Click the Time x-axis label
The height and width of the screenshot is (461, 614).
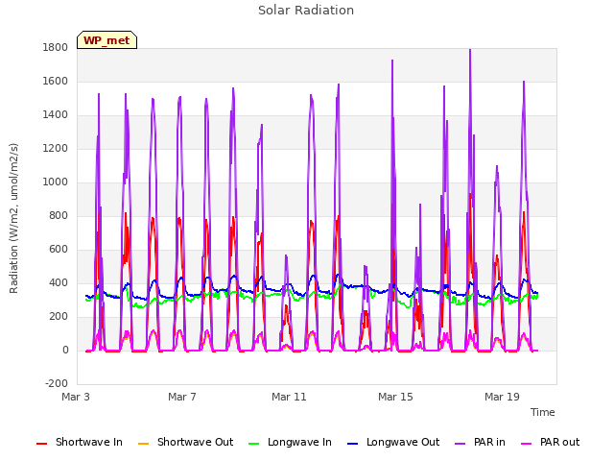pyautogui.click(x=542, y=412)
